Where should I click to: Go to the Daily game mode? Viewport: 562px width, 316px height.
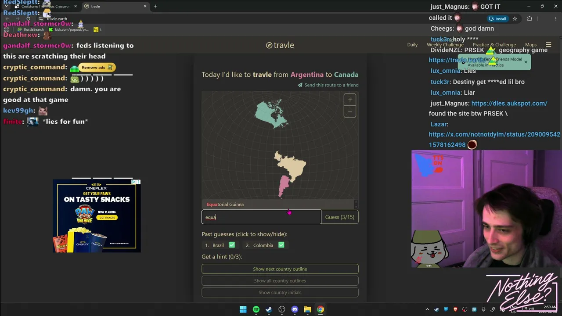point(412,45)
